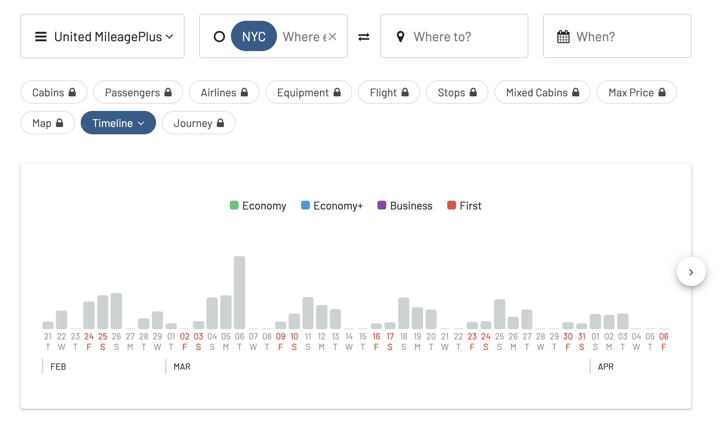Screen dimensions: 722x427
Task: Select the tallest bar for March 06
Action: [239, 292]
